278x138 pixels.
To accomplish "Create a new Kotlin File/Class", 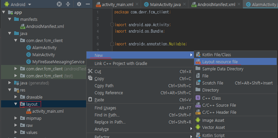I will coord(236,55).
